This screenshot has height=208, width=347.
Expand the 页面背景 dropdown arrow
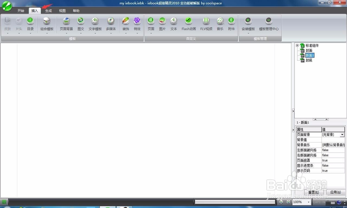coord(66,33)
